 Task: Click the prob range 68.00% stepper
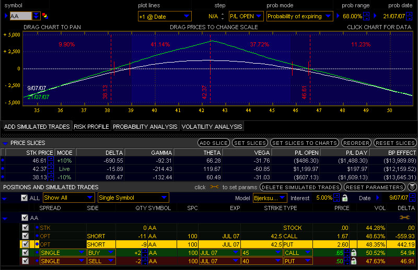366,16
